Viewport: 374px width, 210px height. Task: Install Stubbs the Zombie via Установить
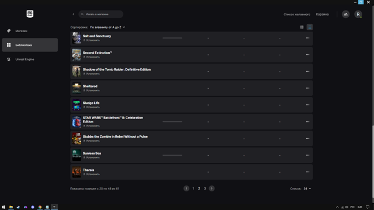point(91,141)
